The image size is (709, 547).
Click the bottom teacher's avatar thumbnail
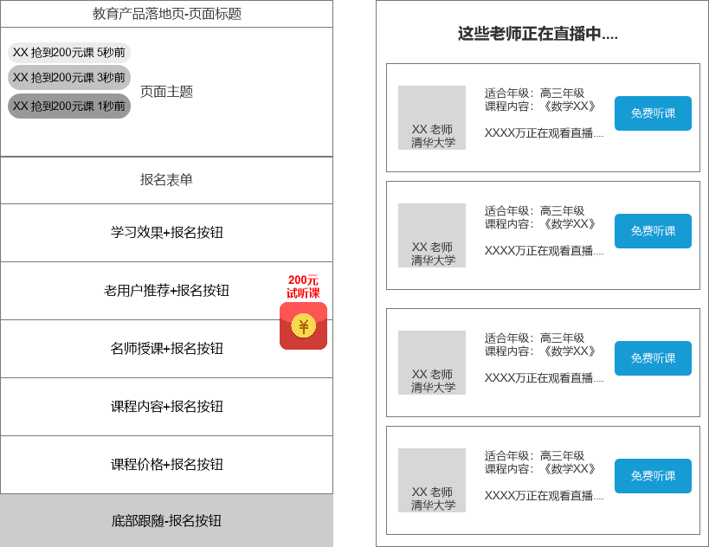point(432,479)
